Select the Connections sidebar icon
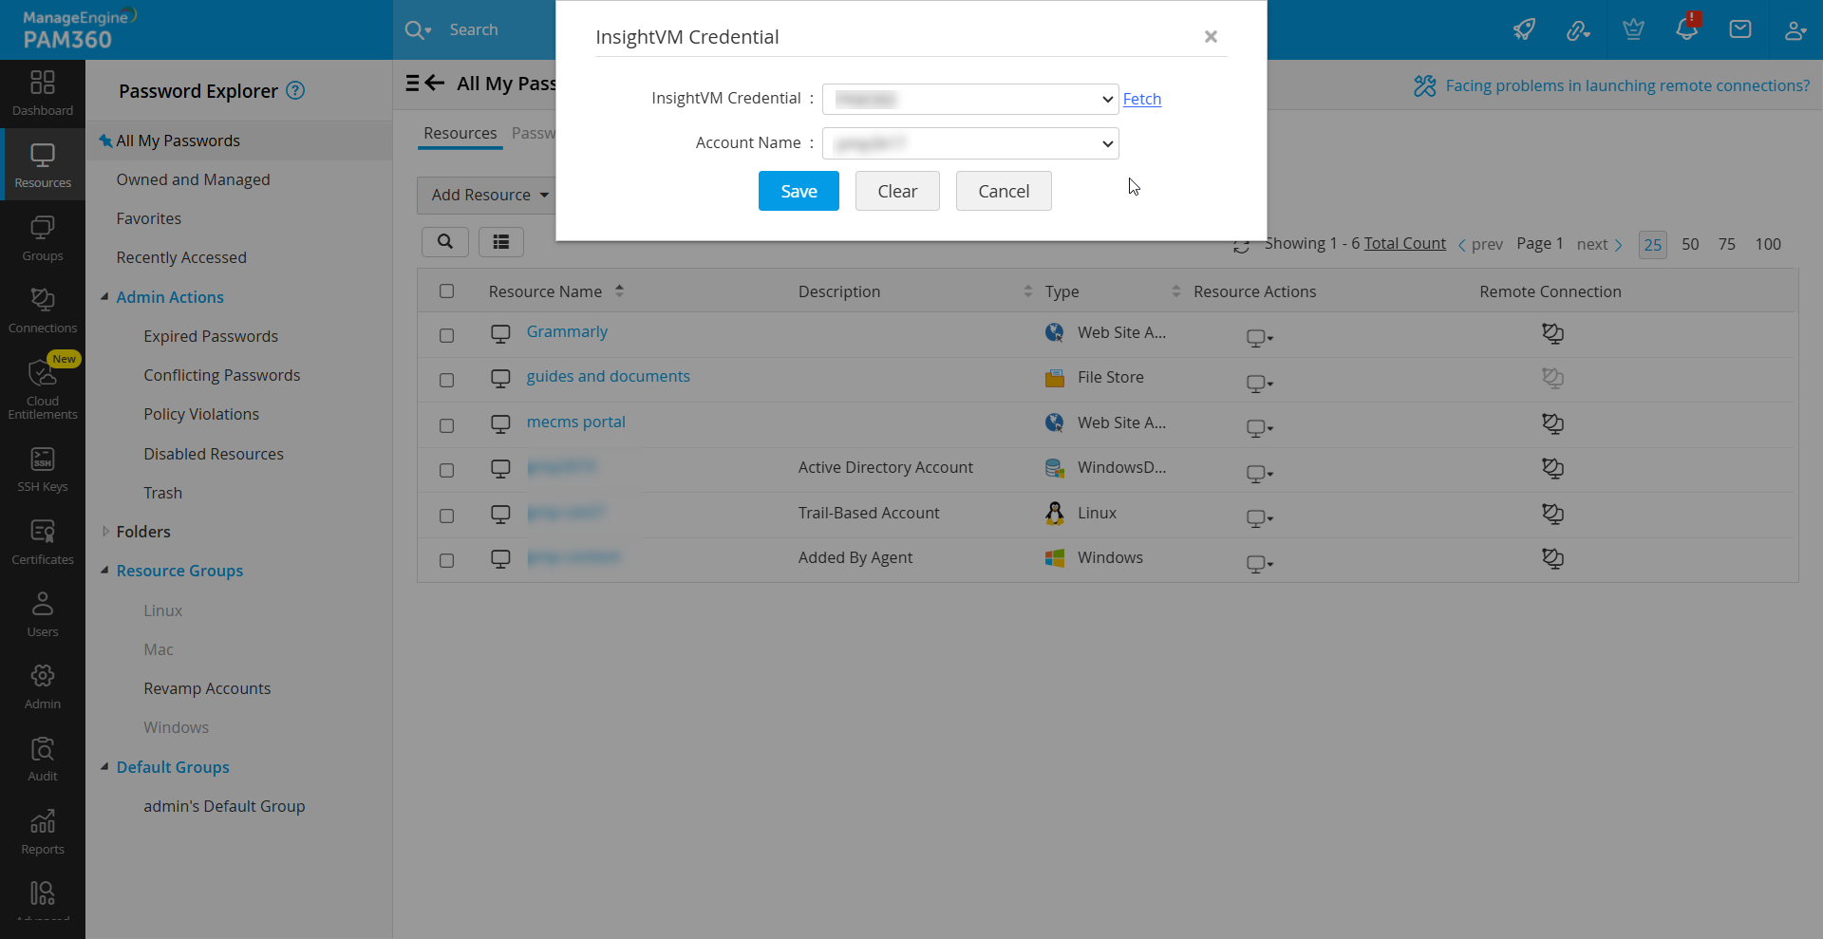Image resolution: width=1823 pixels, height=939 pixels. (42, 309)
